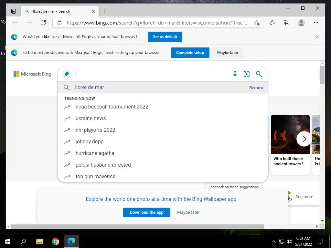Click Download the app button
Image resolution: width=331 pixels, height=248 pixels.
[x=146, y=212]
